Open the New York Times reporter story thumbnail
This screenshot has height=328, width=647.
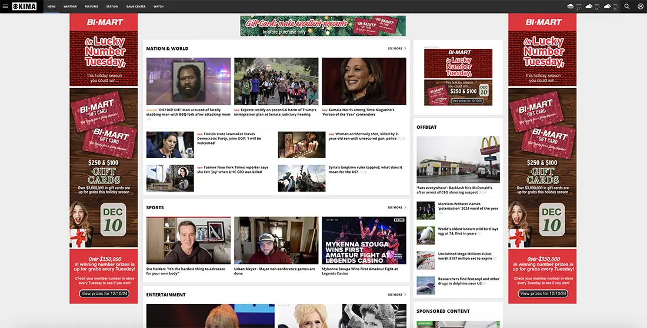(x=170, y=178)
